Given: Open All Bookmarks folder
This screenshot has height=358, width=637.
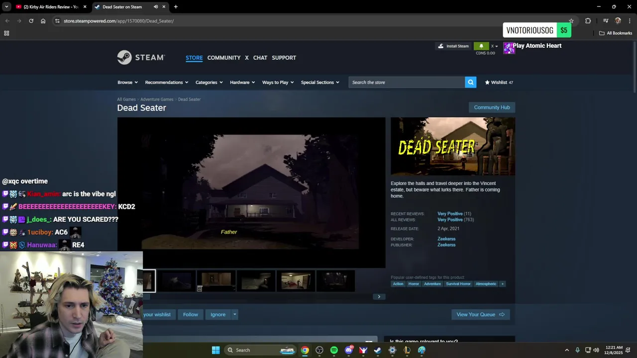Looking at the screenshot, I should (615, 33).
